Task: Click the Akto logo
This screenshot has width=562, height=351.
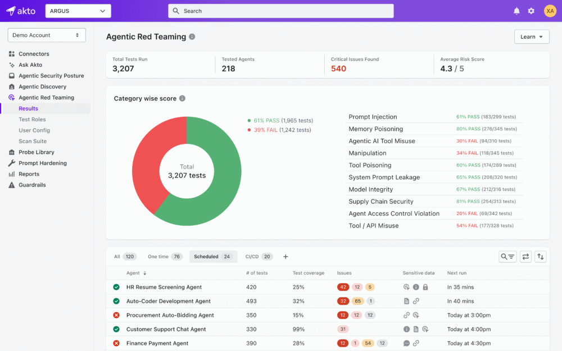Action: pyautogui.click(x=21, y=11)
